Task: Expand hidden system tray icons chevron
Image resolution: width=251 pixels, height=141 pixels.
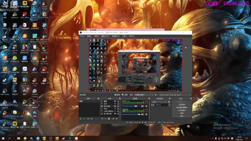Action: pyautogui.click(x=213, y=138)
